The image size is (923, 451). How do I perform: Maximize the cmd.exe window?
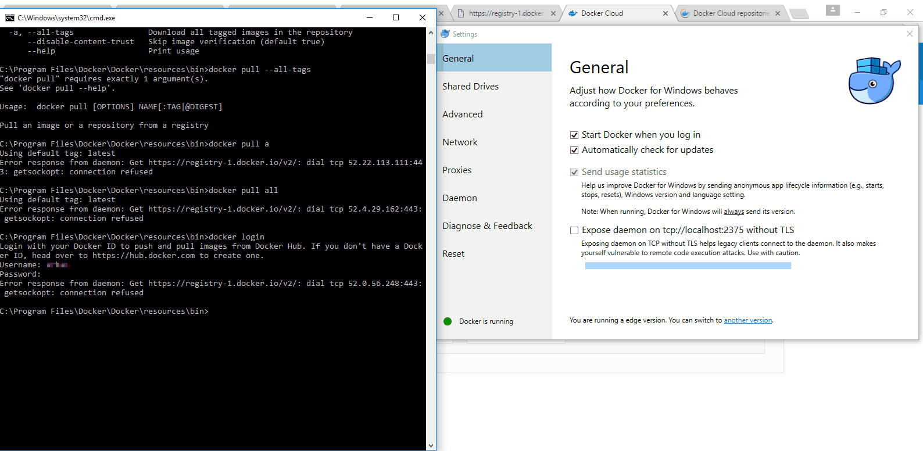coord(396,17)
